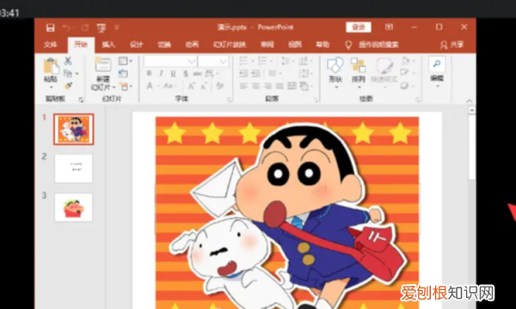Open the slide Section dropdown

(x=125, y=87)
